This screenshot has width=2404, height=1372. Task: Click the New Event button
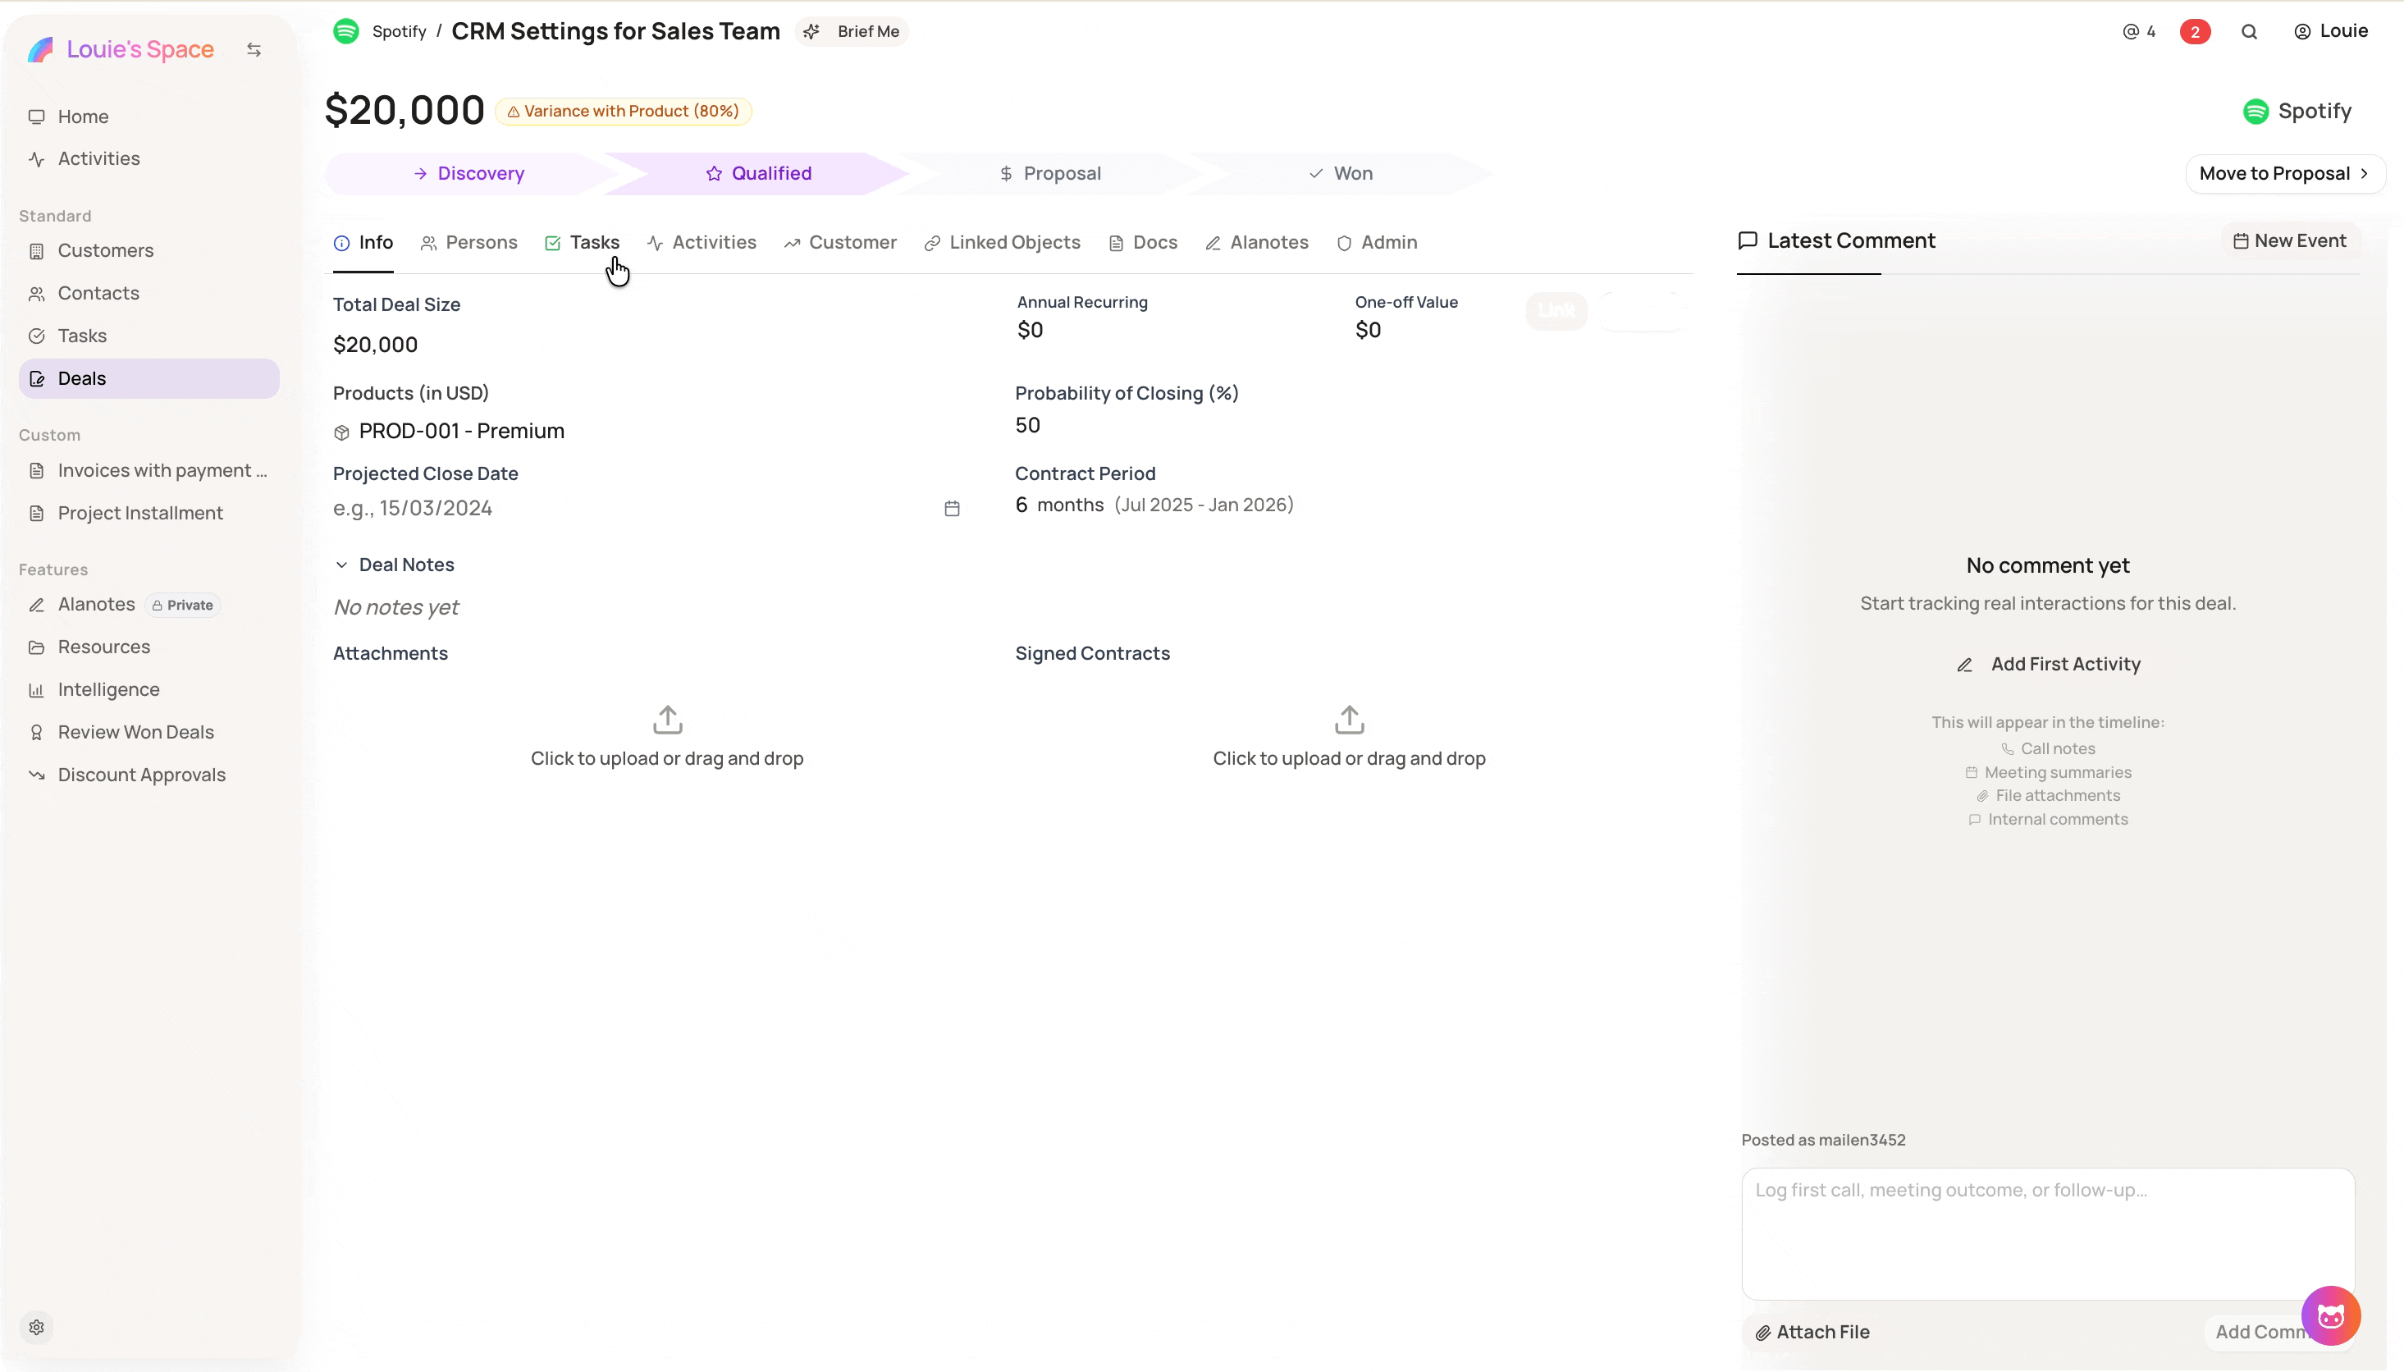(x=2289, y=240)
